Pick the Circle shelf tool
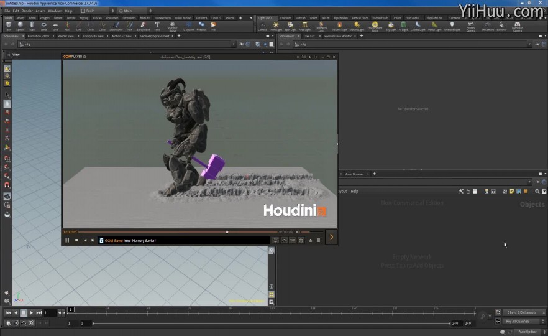Screen dimensions: 548x336 tap(91, 26)
